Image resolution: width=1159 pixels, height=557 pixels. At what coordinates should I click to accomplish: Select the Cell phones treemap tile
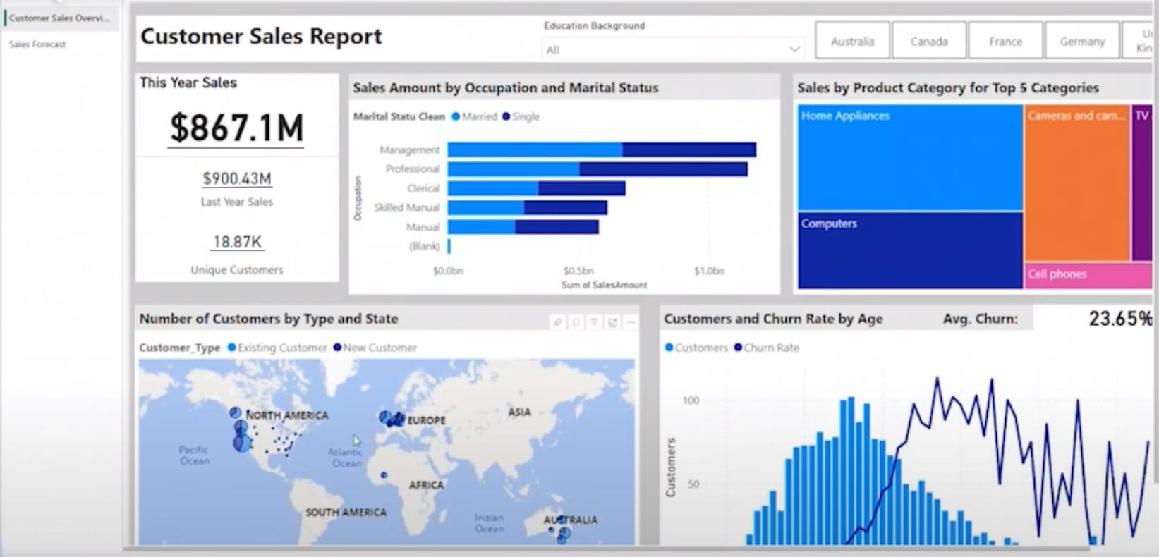[x=1088, y=276]
